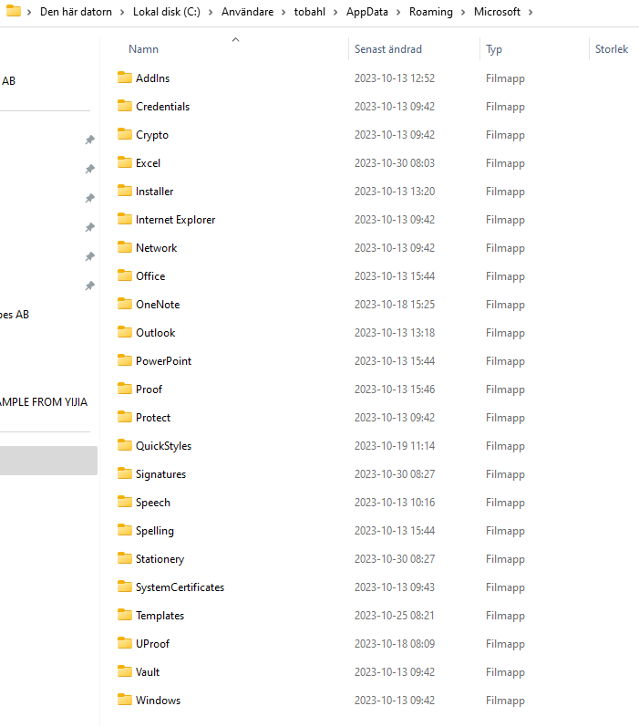Screen dimensions: 639x727
Task: Sort by Senast ändrad column header
Action: (x=388, y=49)
